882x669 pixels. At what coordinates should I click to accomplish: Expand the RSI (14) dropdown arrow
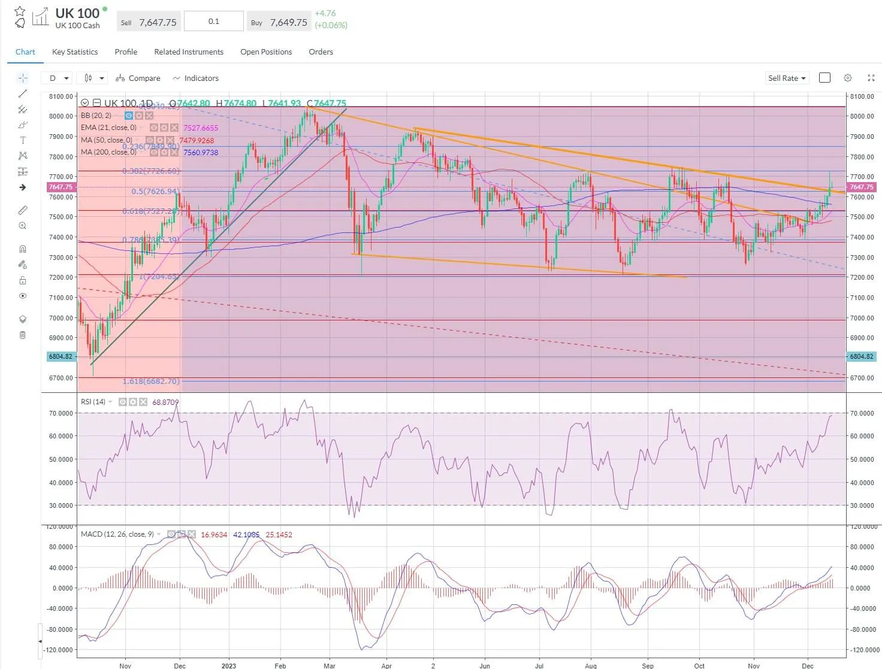[x=110, y=402]
